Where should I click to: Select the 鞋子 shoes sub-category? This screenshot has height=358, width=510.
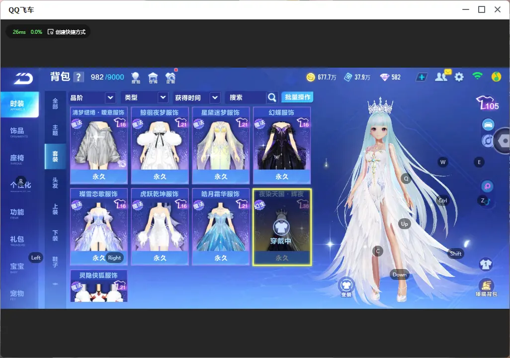(x=55, y=262)
